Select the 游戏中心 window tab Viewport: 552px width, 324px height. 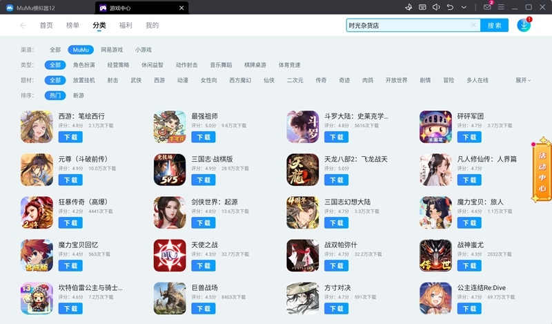click(141, 8)
